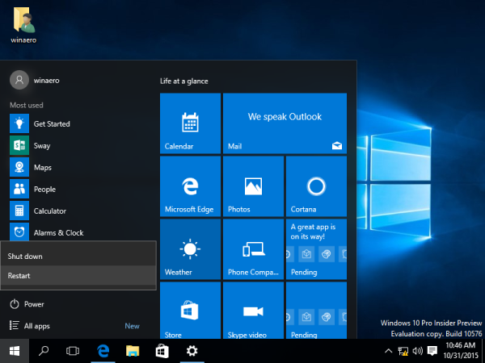
Task: Click the 'A great app is on its way' tile
Action: pos(316,249)
